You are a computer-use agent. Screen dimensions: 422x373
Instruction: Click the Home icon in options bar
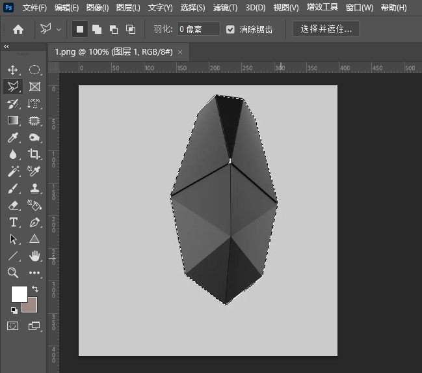[x=18, y=29]
